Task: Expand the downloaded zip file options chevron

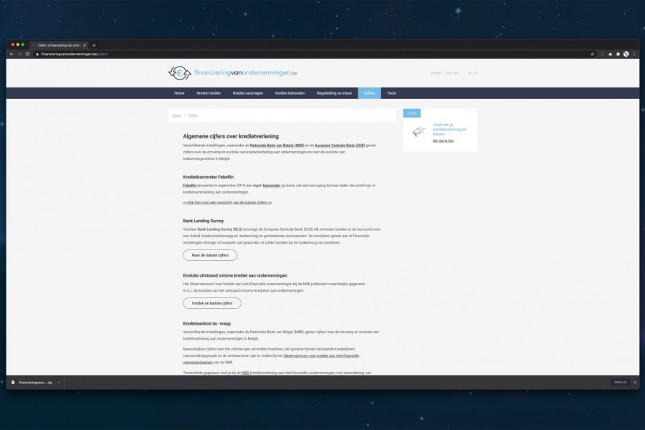Action: click(59, 382)
